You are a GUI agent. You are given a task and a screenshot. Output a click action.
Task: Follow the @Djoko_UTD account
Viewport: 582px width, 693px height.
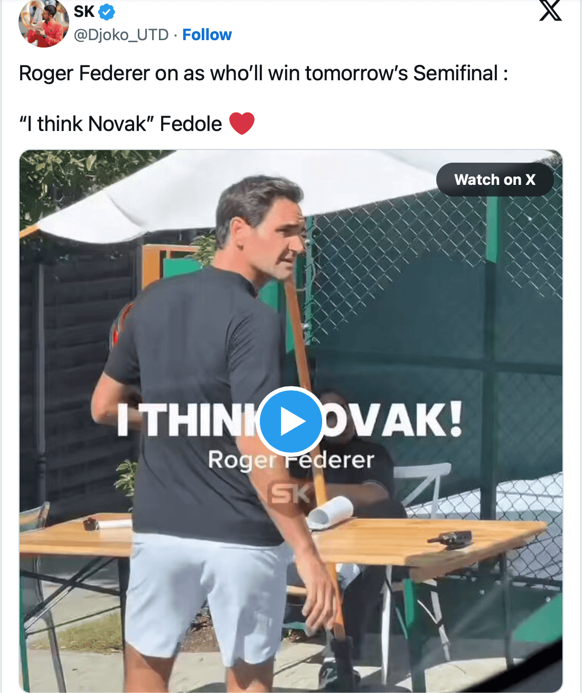[207, 35]
